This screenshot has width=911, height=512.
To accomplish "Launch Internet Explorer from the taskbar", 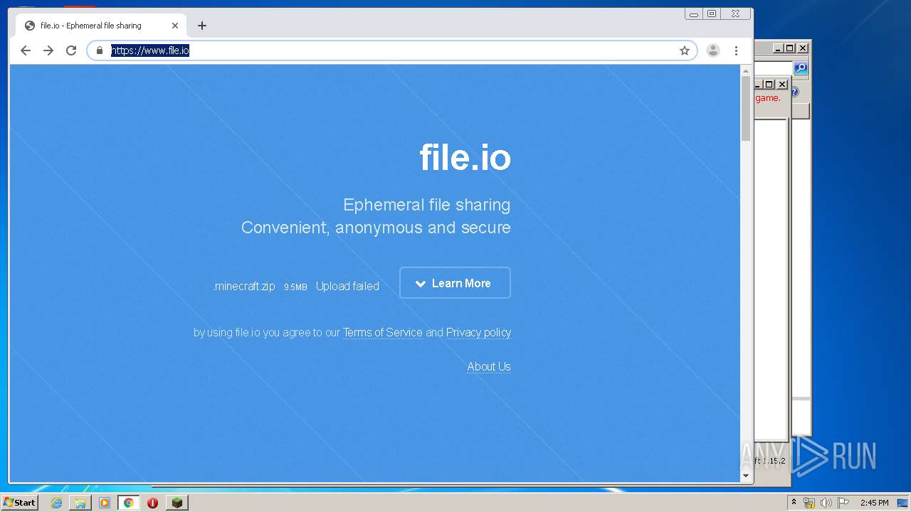I will (56, 503).
